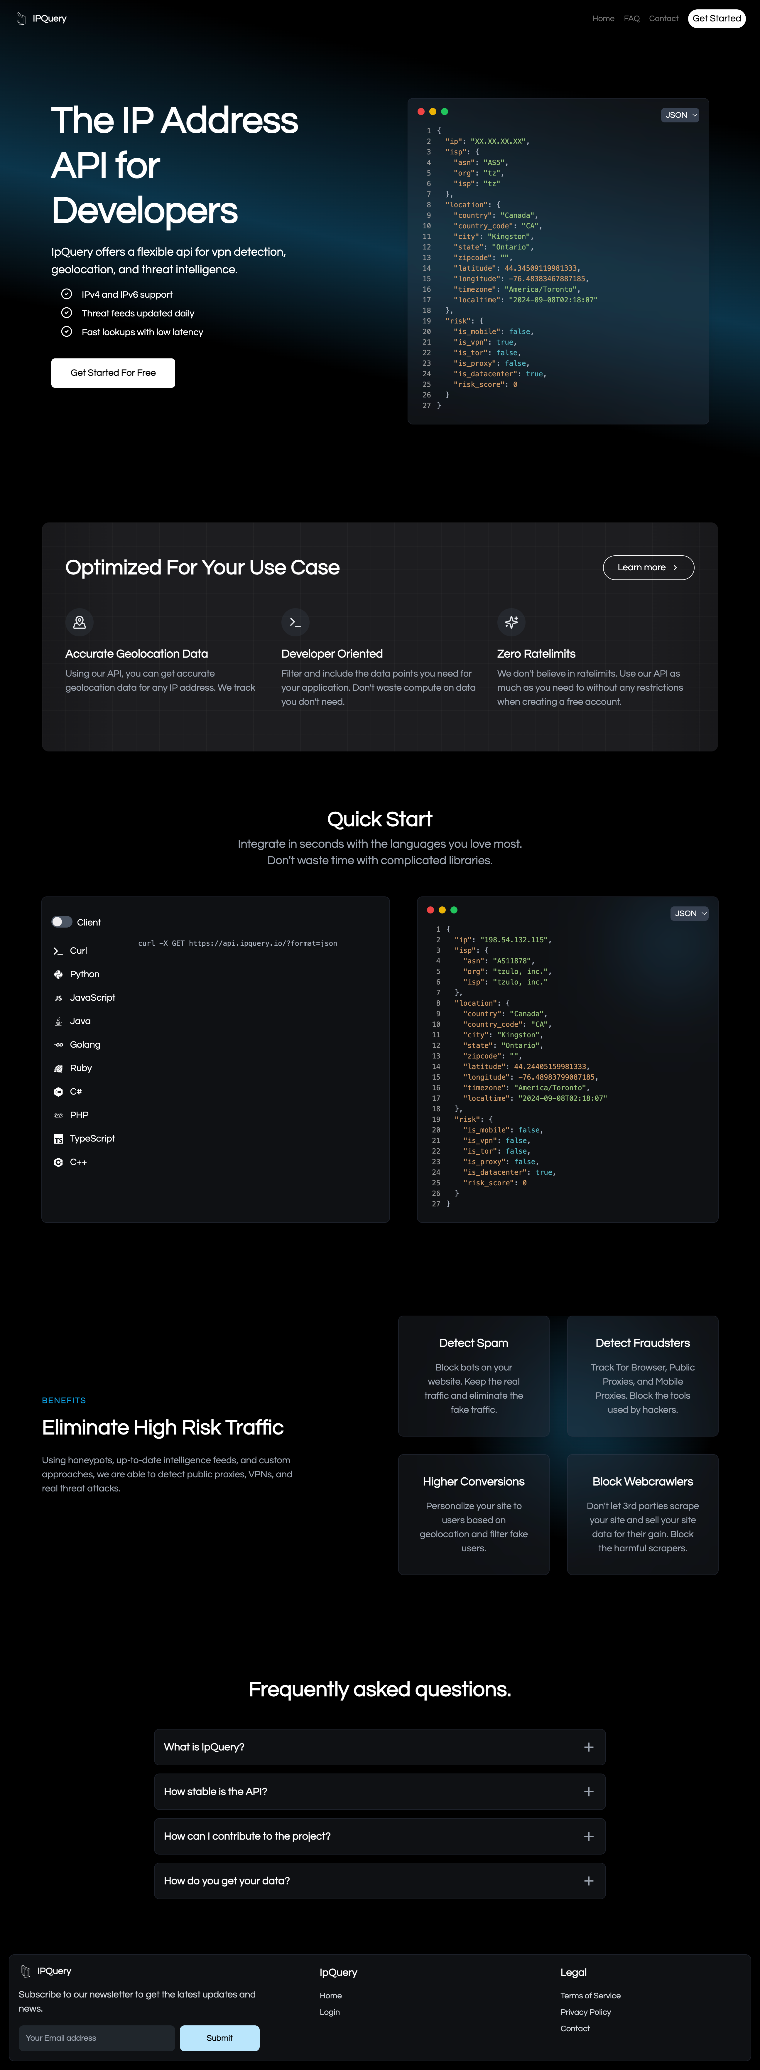Click the Accurate Geolocation Data pin icon

click(x=80, y=622)
